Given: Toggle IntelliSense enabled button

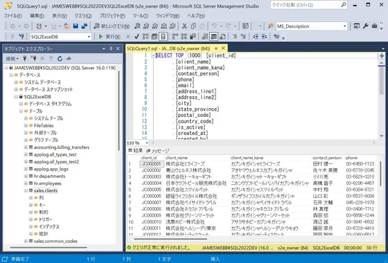Looking at the screenshot, I should (x=163, y=37).
